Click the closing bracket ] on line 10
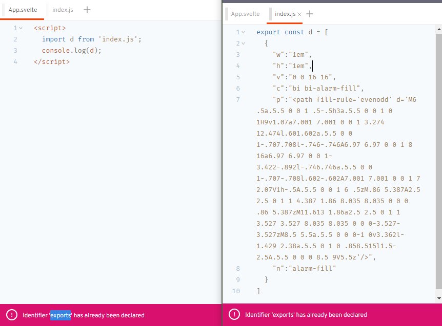This screenshot has width=442, height=326. (258, 291)
